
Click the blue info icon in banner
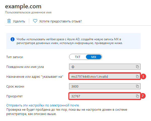pyautogui.click(x=12, y=39)
